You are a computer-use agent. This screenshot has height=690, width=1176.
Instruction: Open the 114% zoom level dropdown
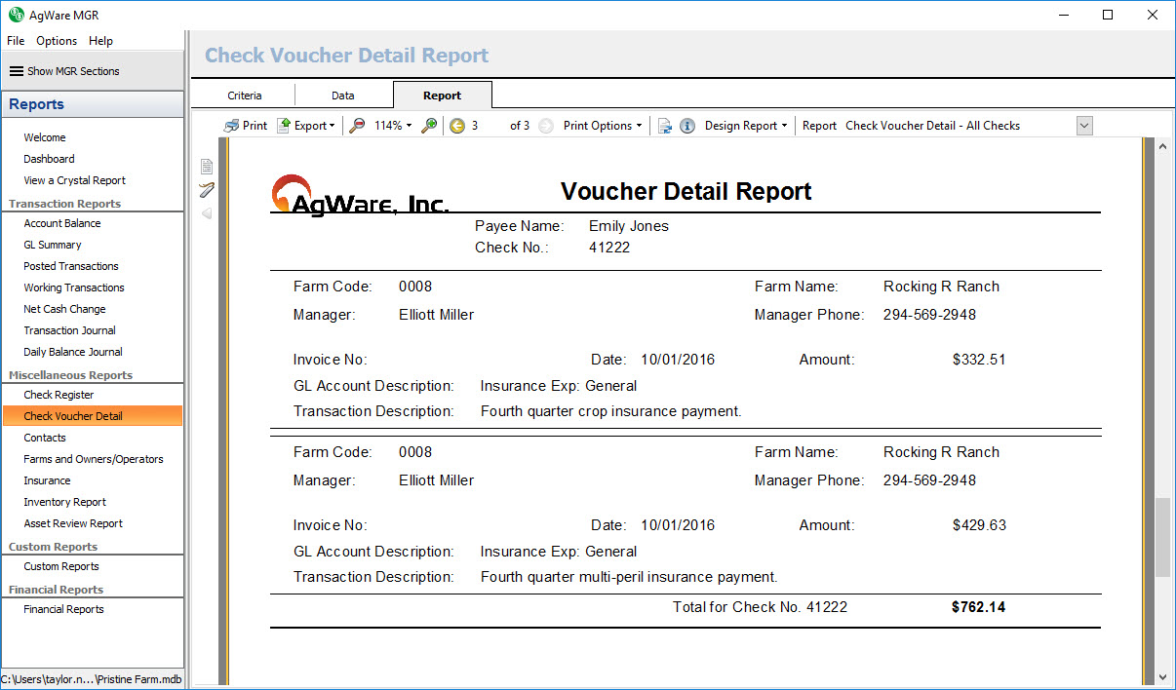click(x=393, y=126)
